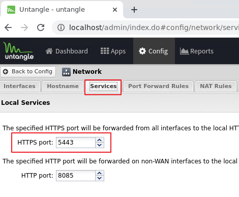Click the Local Services heading
Screen dimensions: 239x197
pyautogui.click(x=25, y=103)
